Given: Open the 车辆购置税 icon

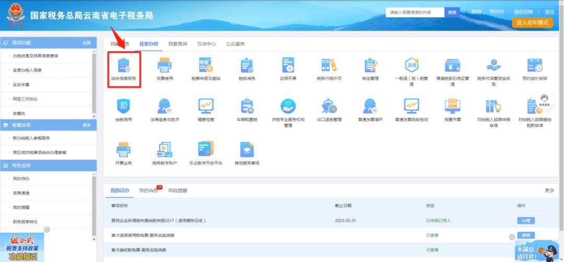Looking at the screenshot, I should click(246, 106).
